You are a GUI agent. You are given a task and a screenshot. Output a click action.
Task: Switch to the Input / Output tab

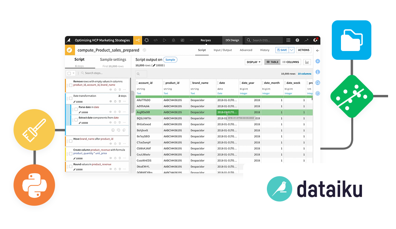[223, 50]
